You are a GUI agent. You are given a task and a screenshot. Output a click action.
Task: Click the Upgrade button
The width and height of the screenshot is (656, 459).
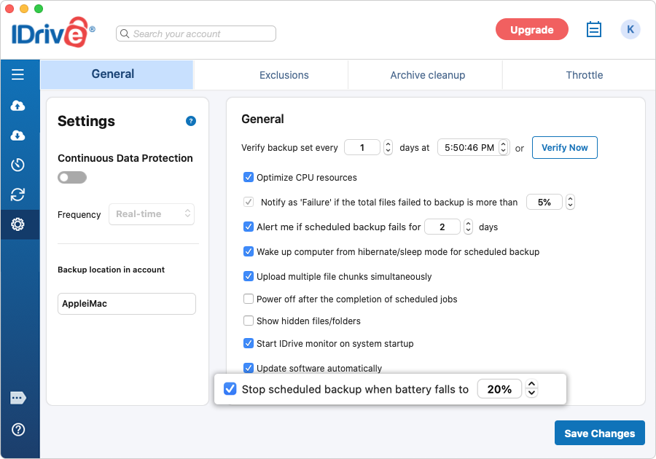[532, 30]
